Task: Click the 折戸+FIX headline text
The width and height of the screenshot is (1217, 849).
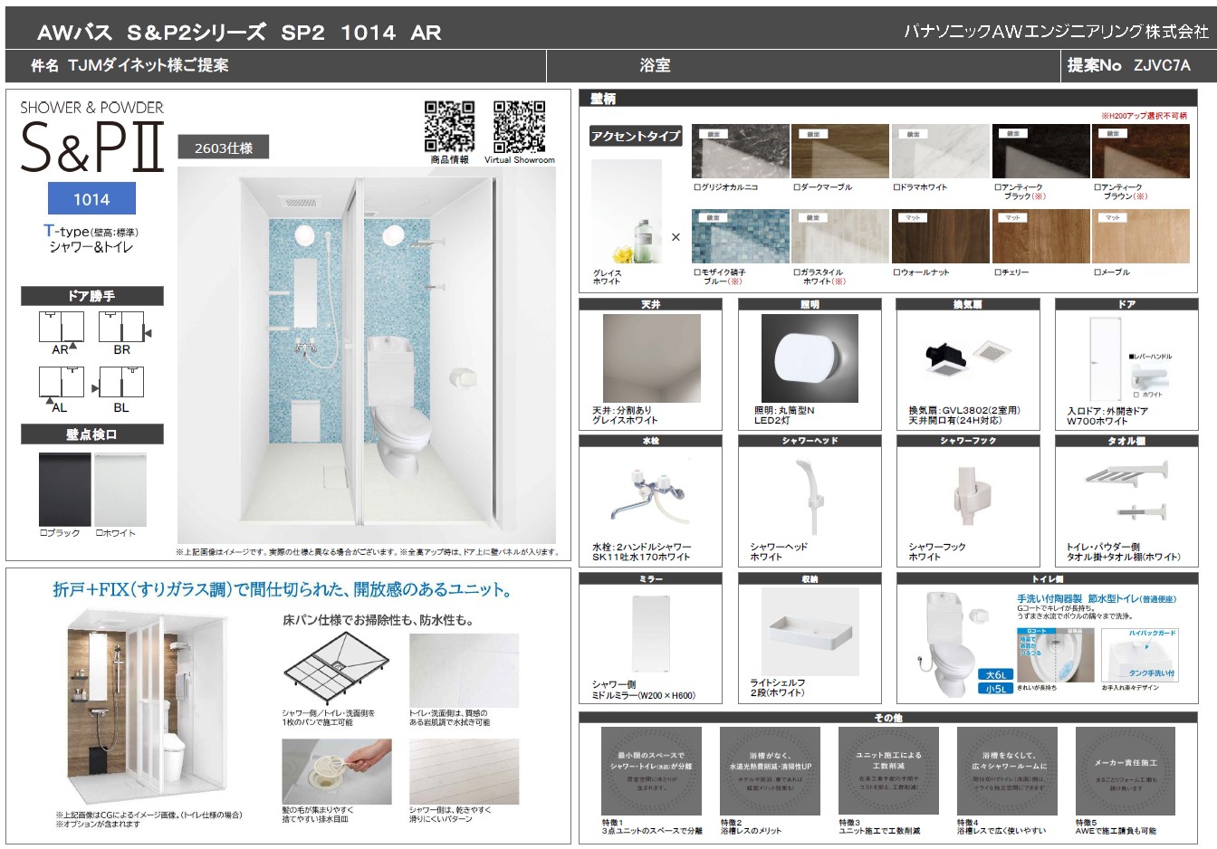Action: click(x=283, y=590)
